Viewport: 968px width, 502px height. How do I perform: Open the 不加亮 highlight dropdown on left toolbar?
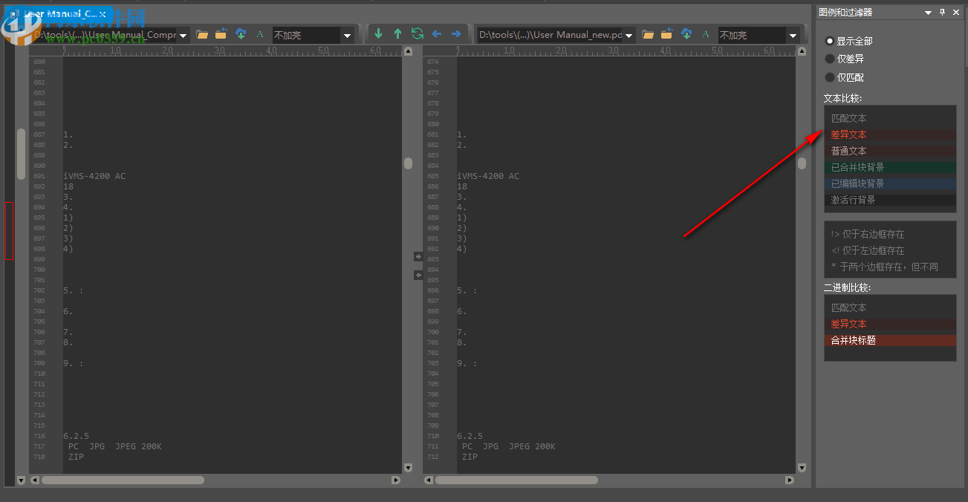point(346,33)
